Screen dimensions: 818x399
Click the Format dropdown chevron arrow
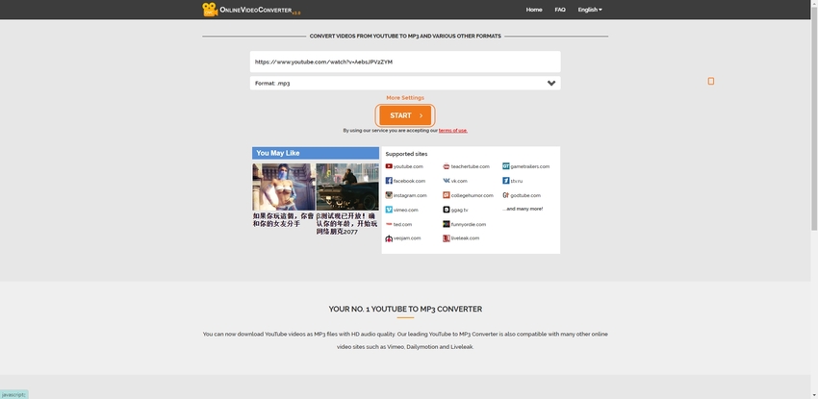(x=550, y=83)
